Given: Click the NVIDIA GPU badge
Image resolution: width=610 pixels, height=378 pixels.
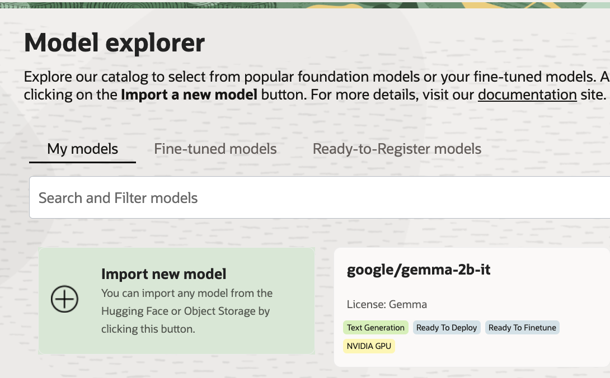Looking at the screenshot, I should pos(369,346).
